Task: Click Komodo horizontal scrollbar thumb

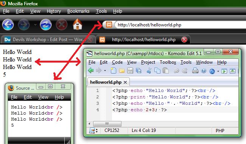Action: pos(107,124)
